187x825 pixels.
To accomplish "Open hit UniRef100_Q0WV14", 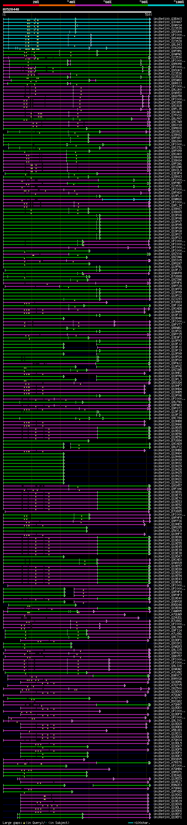I will [168, 25].
